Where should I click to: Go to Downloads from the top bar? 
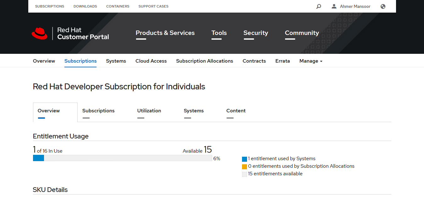click(x=85, y=6)
